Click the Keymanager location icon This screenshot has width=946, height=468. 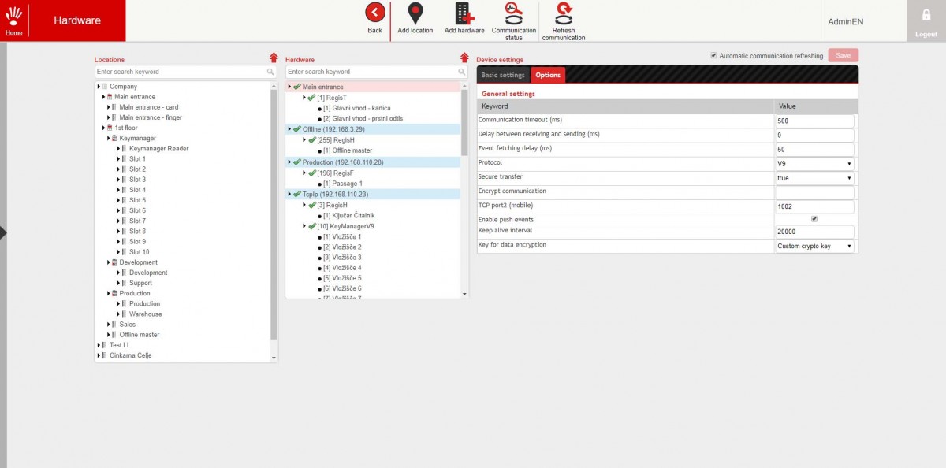[114, 138]
